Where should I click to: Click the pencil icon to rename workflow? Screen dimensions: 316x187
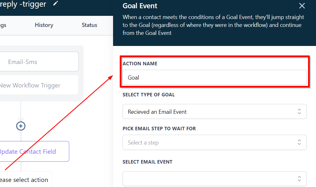pos(56,4)
